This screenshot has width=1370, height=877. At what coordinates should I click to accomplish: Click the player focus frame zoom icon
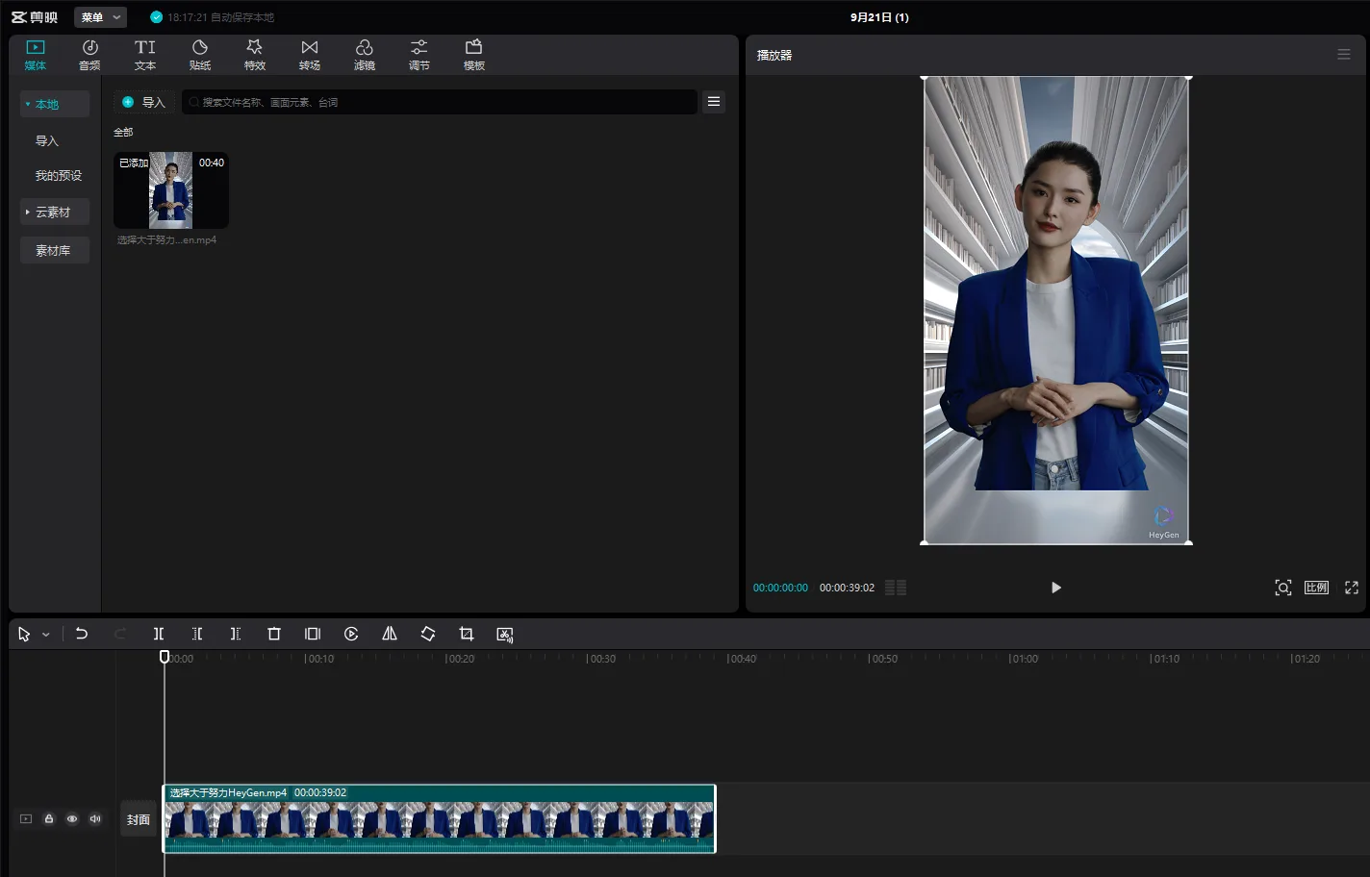click(1283, 588)
